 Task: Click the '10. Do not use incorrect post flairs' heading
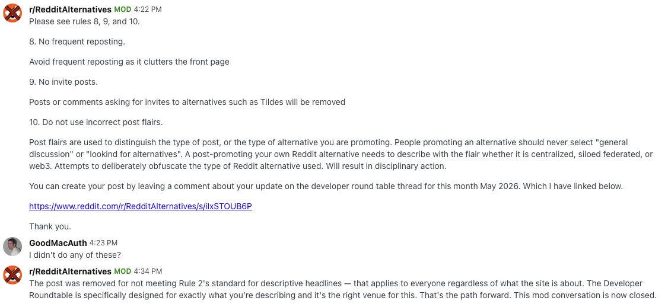pos(96,123)
